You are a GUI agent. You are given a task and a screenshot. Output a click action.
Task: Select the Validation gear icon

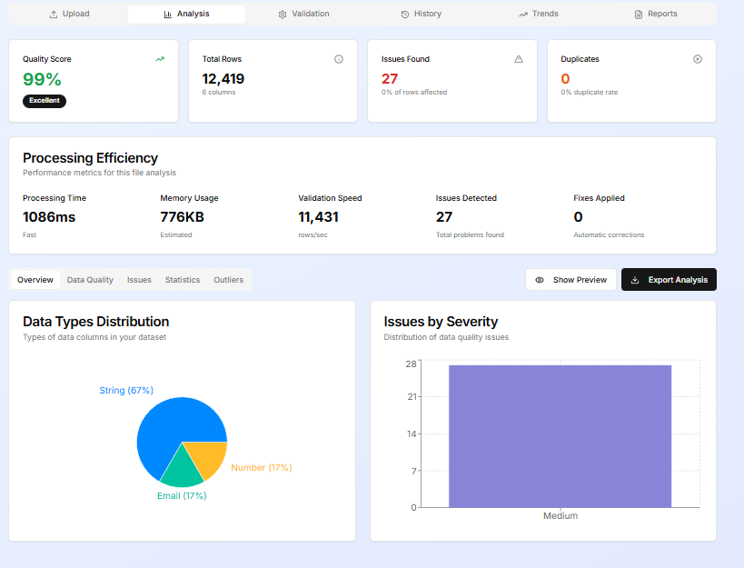pyautogui.click(x=281, y=14)
